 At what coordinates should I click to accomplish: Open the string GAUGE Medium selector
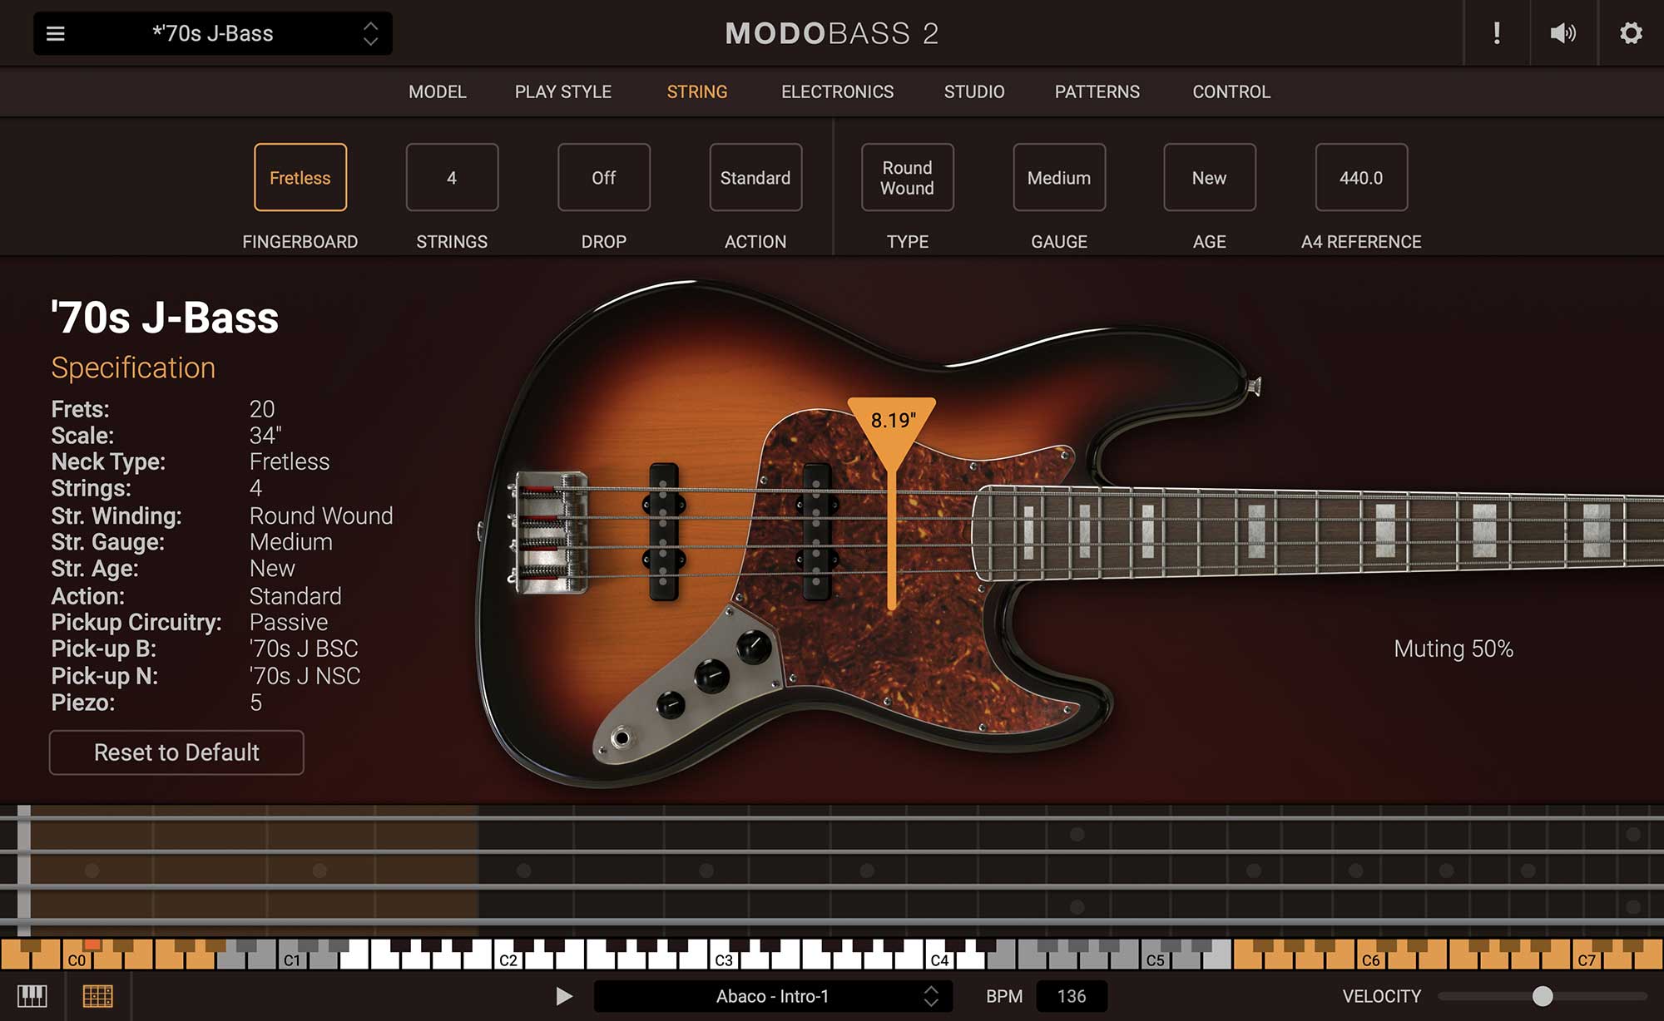pos(1058,177)
